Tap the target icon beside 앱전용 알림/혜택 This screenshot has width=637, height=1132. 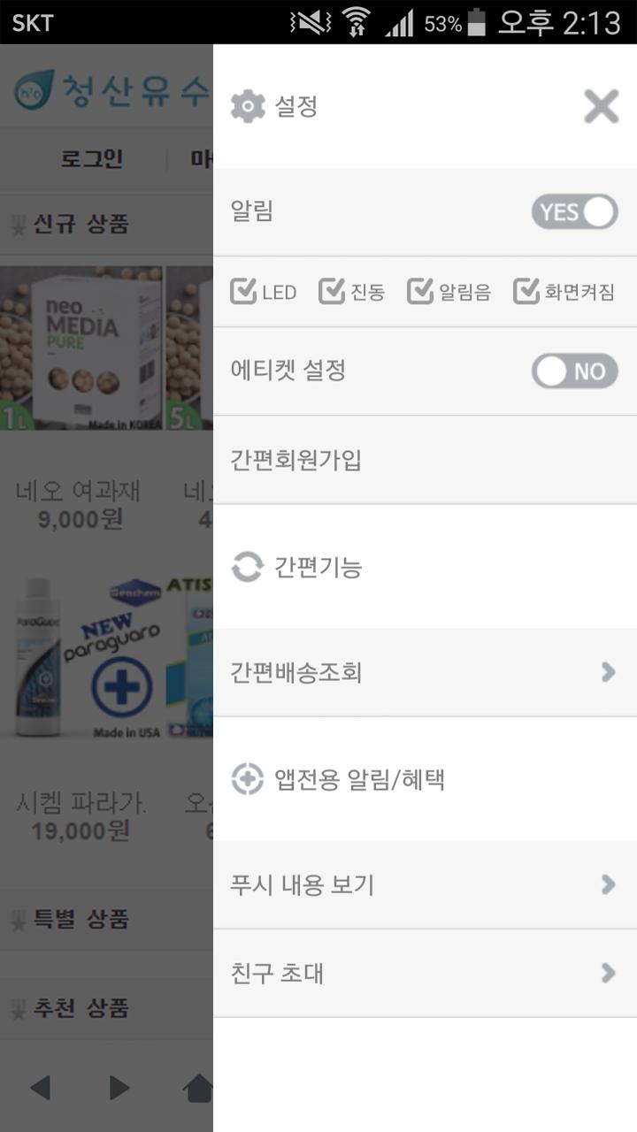248,779
